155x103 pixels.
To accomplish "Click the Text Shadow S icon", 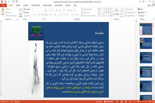I will (x=42, y=15).
